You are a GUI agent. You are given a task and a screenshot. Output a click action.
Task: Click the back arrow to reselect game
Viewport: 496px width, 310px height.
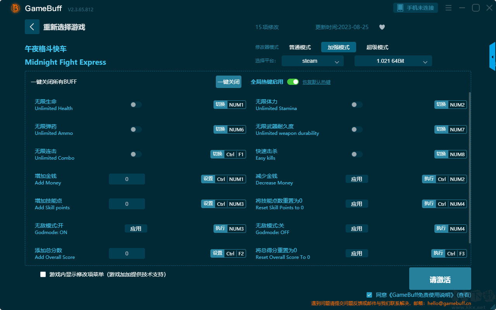(32, 27)
